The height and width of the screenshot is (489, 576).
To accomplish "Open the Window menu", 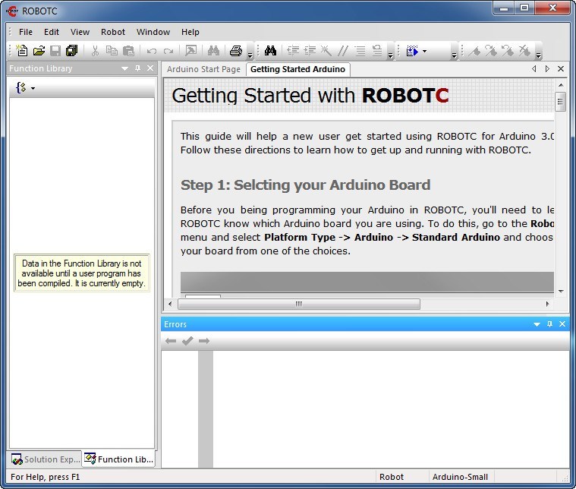I will click(x=153, y=32).
